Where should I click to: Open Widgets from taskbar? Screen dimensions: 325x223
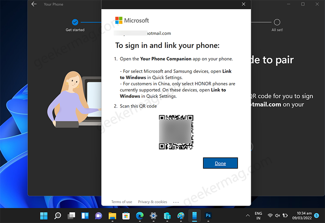click(x=85, y=216)
